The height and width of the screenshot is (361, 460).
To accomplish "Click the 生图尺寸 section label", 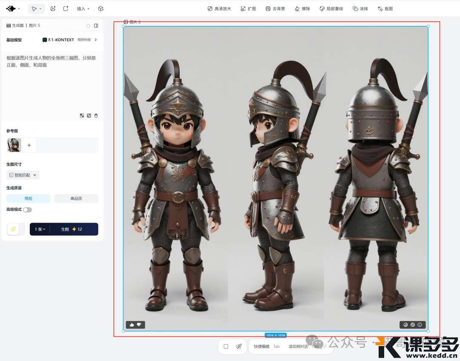I will pos(14,164).
